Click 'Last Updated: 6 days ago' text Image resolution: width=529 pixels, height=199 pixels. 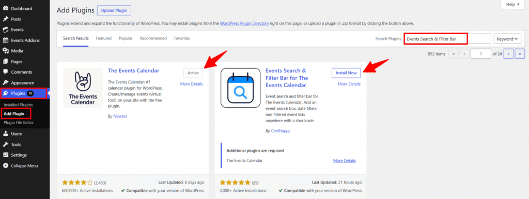pos(181,183)
